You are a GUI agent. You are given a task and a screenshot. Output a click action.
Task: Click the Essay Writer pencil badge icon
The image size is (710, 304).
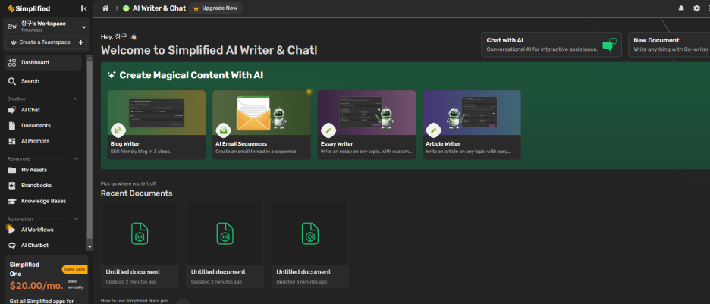click(x=328, y=130)
